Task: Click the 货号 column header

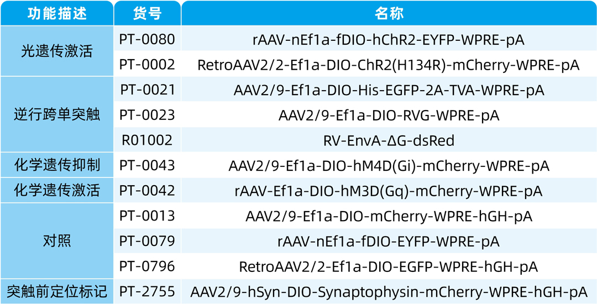Action: coord(147,13)
